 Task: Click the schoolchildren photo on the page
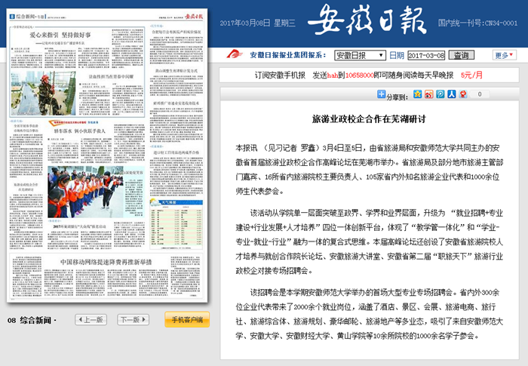[85, 192]
